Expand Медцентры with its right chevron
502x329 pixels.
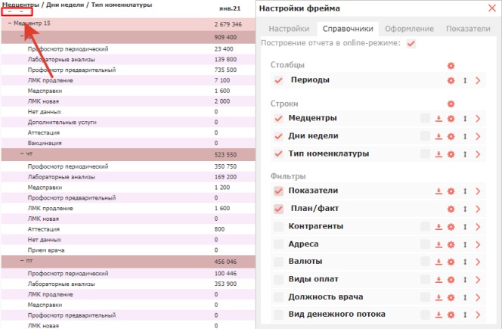pyautogui.click(x=478, y=119)
